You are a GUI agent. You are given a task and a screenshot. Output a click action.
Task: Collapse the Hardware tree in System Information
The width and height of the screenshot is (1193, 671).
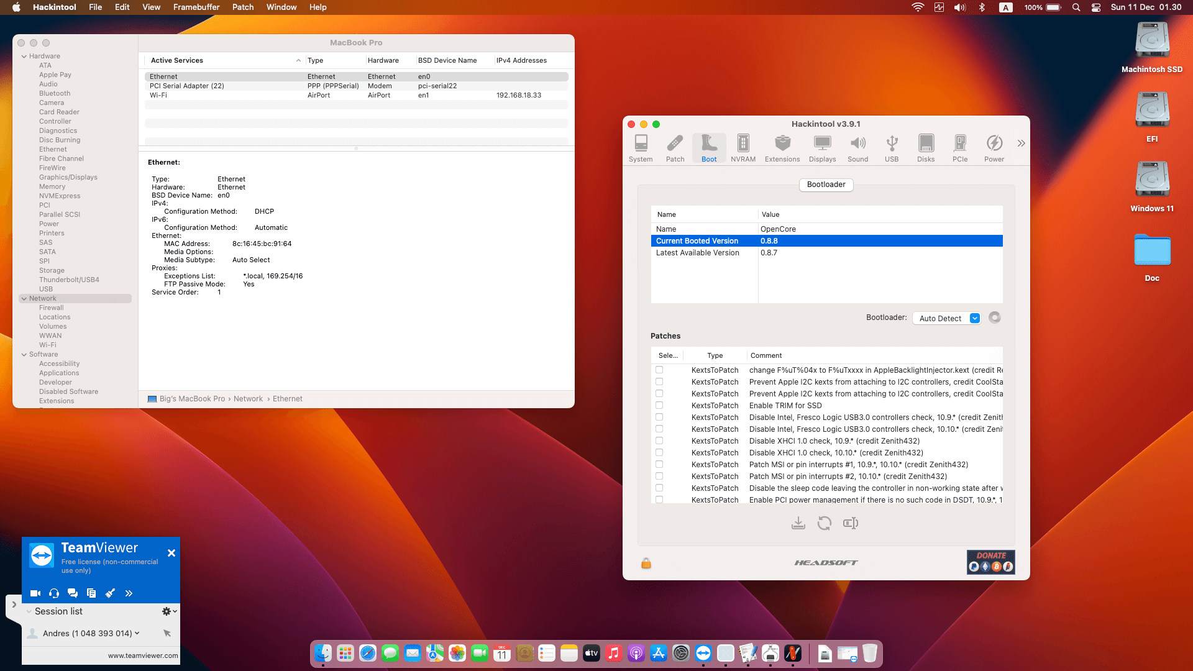click(24, 56)
